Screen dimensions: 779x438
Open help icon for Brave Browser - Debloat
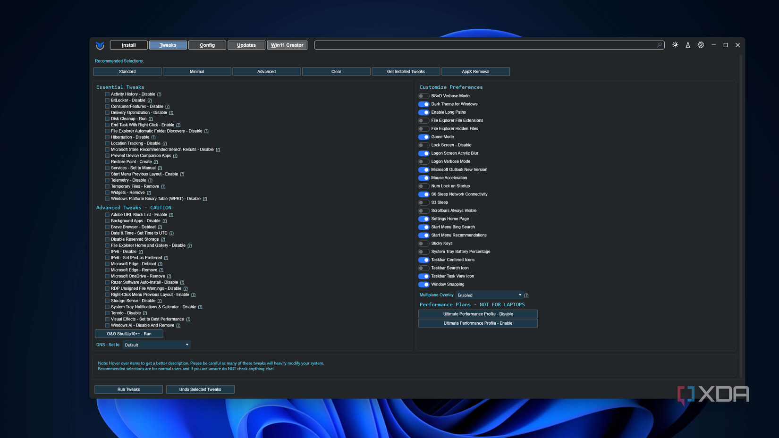click(x=160, y=227)
